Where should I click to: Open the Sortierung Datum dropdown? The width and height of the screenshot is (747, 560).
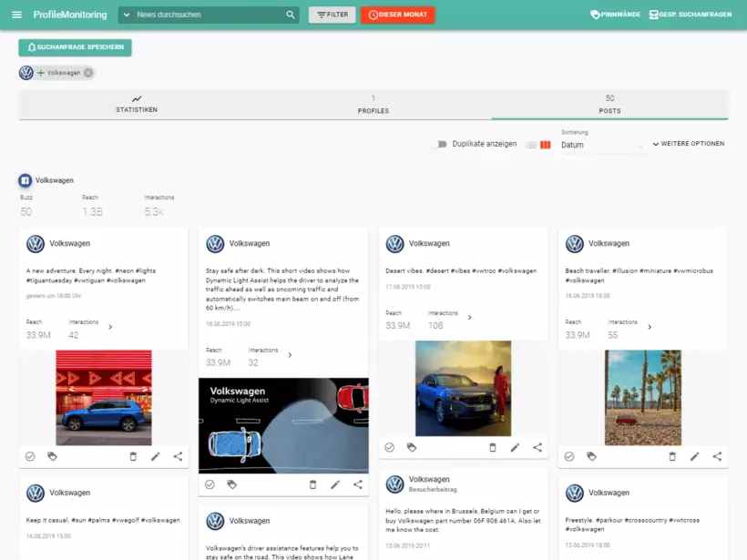(x=602, y=145)
